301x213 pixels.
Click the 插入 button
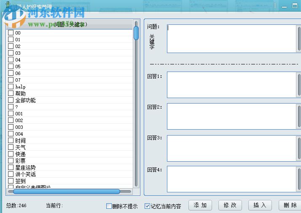coord(260,205)
